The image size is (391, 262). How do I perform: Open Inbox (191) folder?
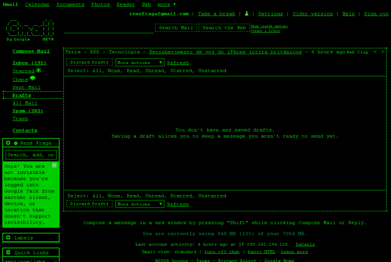(29, 63)
